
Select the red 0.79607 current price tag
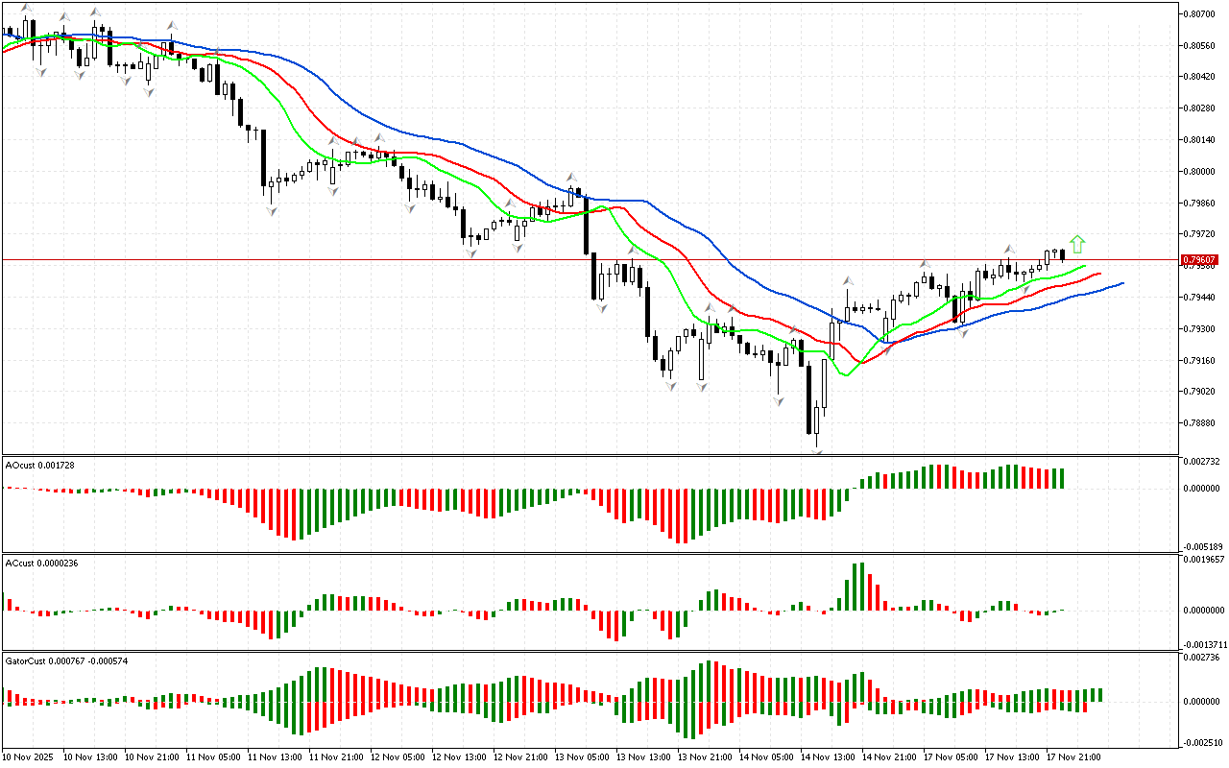pos(1201,259)
